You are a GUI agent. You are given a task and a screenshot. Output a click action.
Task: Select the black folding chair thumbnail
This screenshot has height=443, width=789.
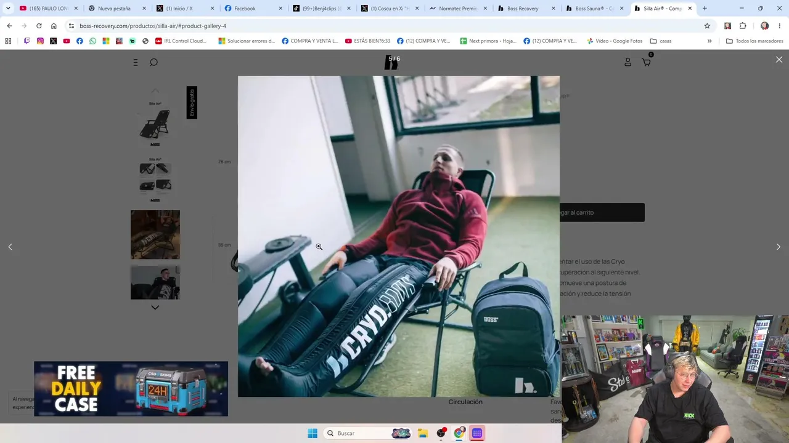coord(155,124)
